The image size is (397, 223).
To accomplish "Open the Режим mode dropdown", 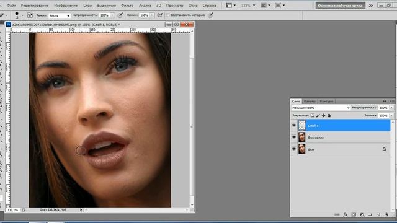I will pos(60,15).
